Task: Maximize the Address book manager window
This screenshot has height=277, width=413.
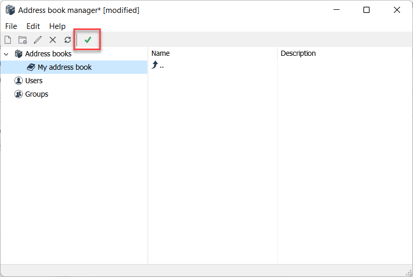Action: click(x=366, y=10)
